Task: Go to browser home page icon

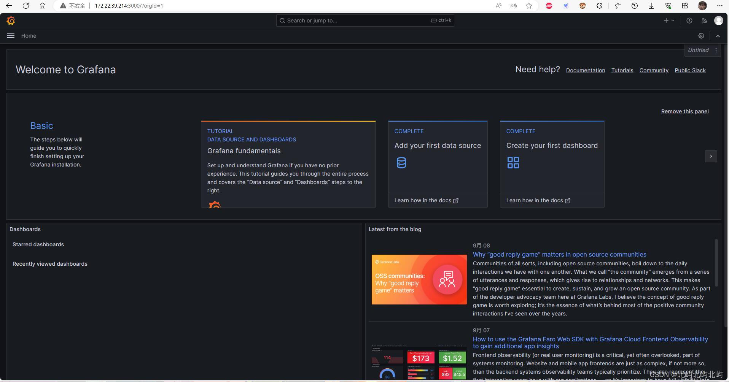Action: (43, 6)
